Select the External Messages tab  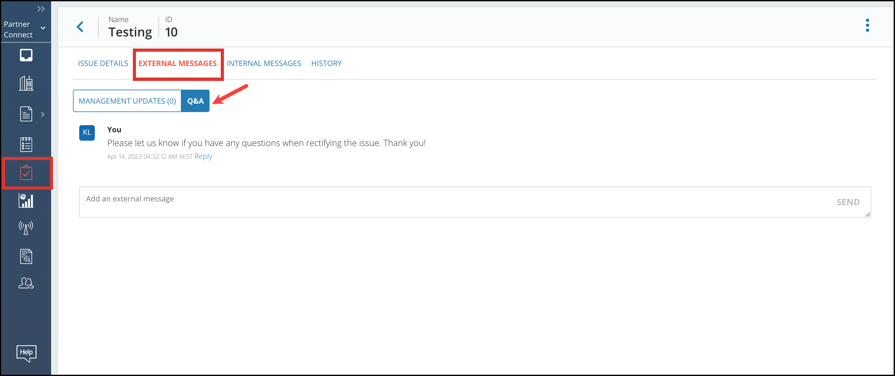tap(177, 63)
